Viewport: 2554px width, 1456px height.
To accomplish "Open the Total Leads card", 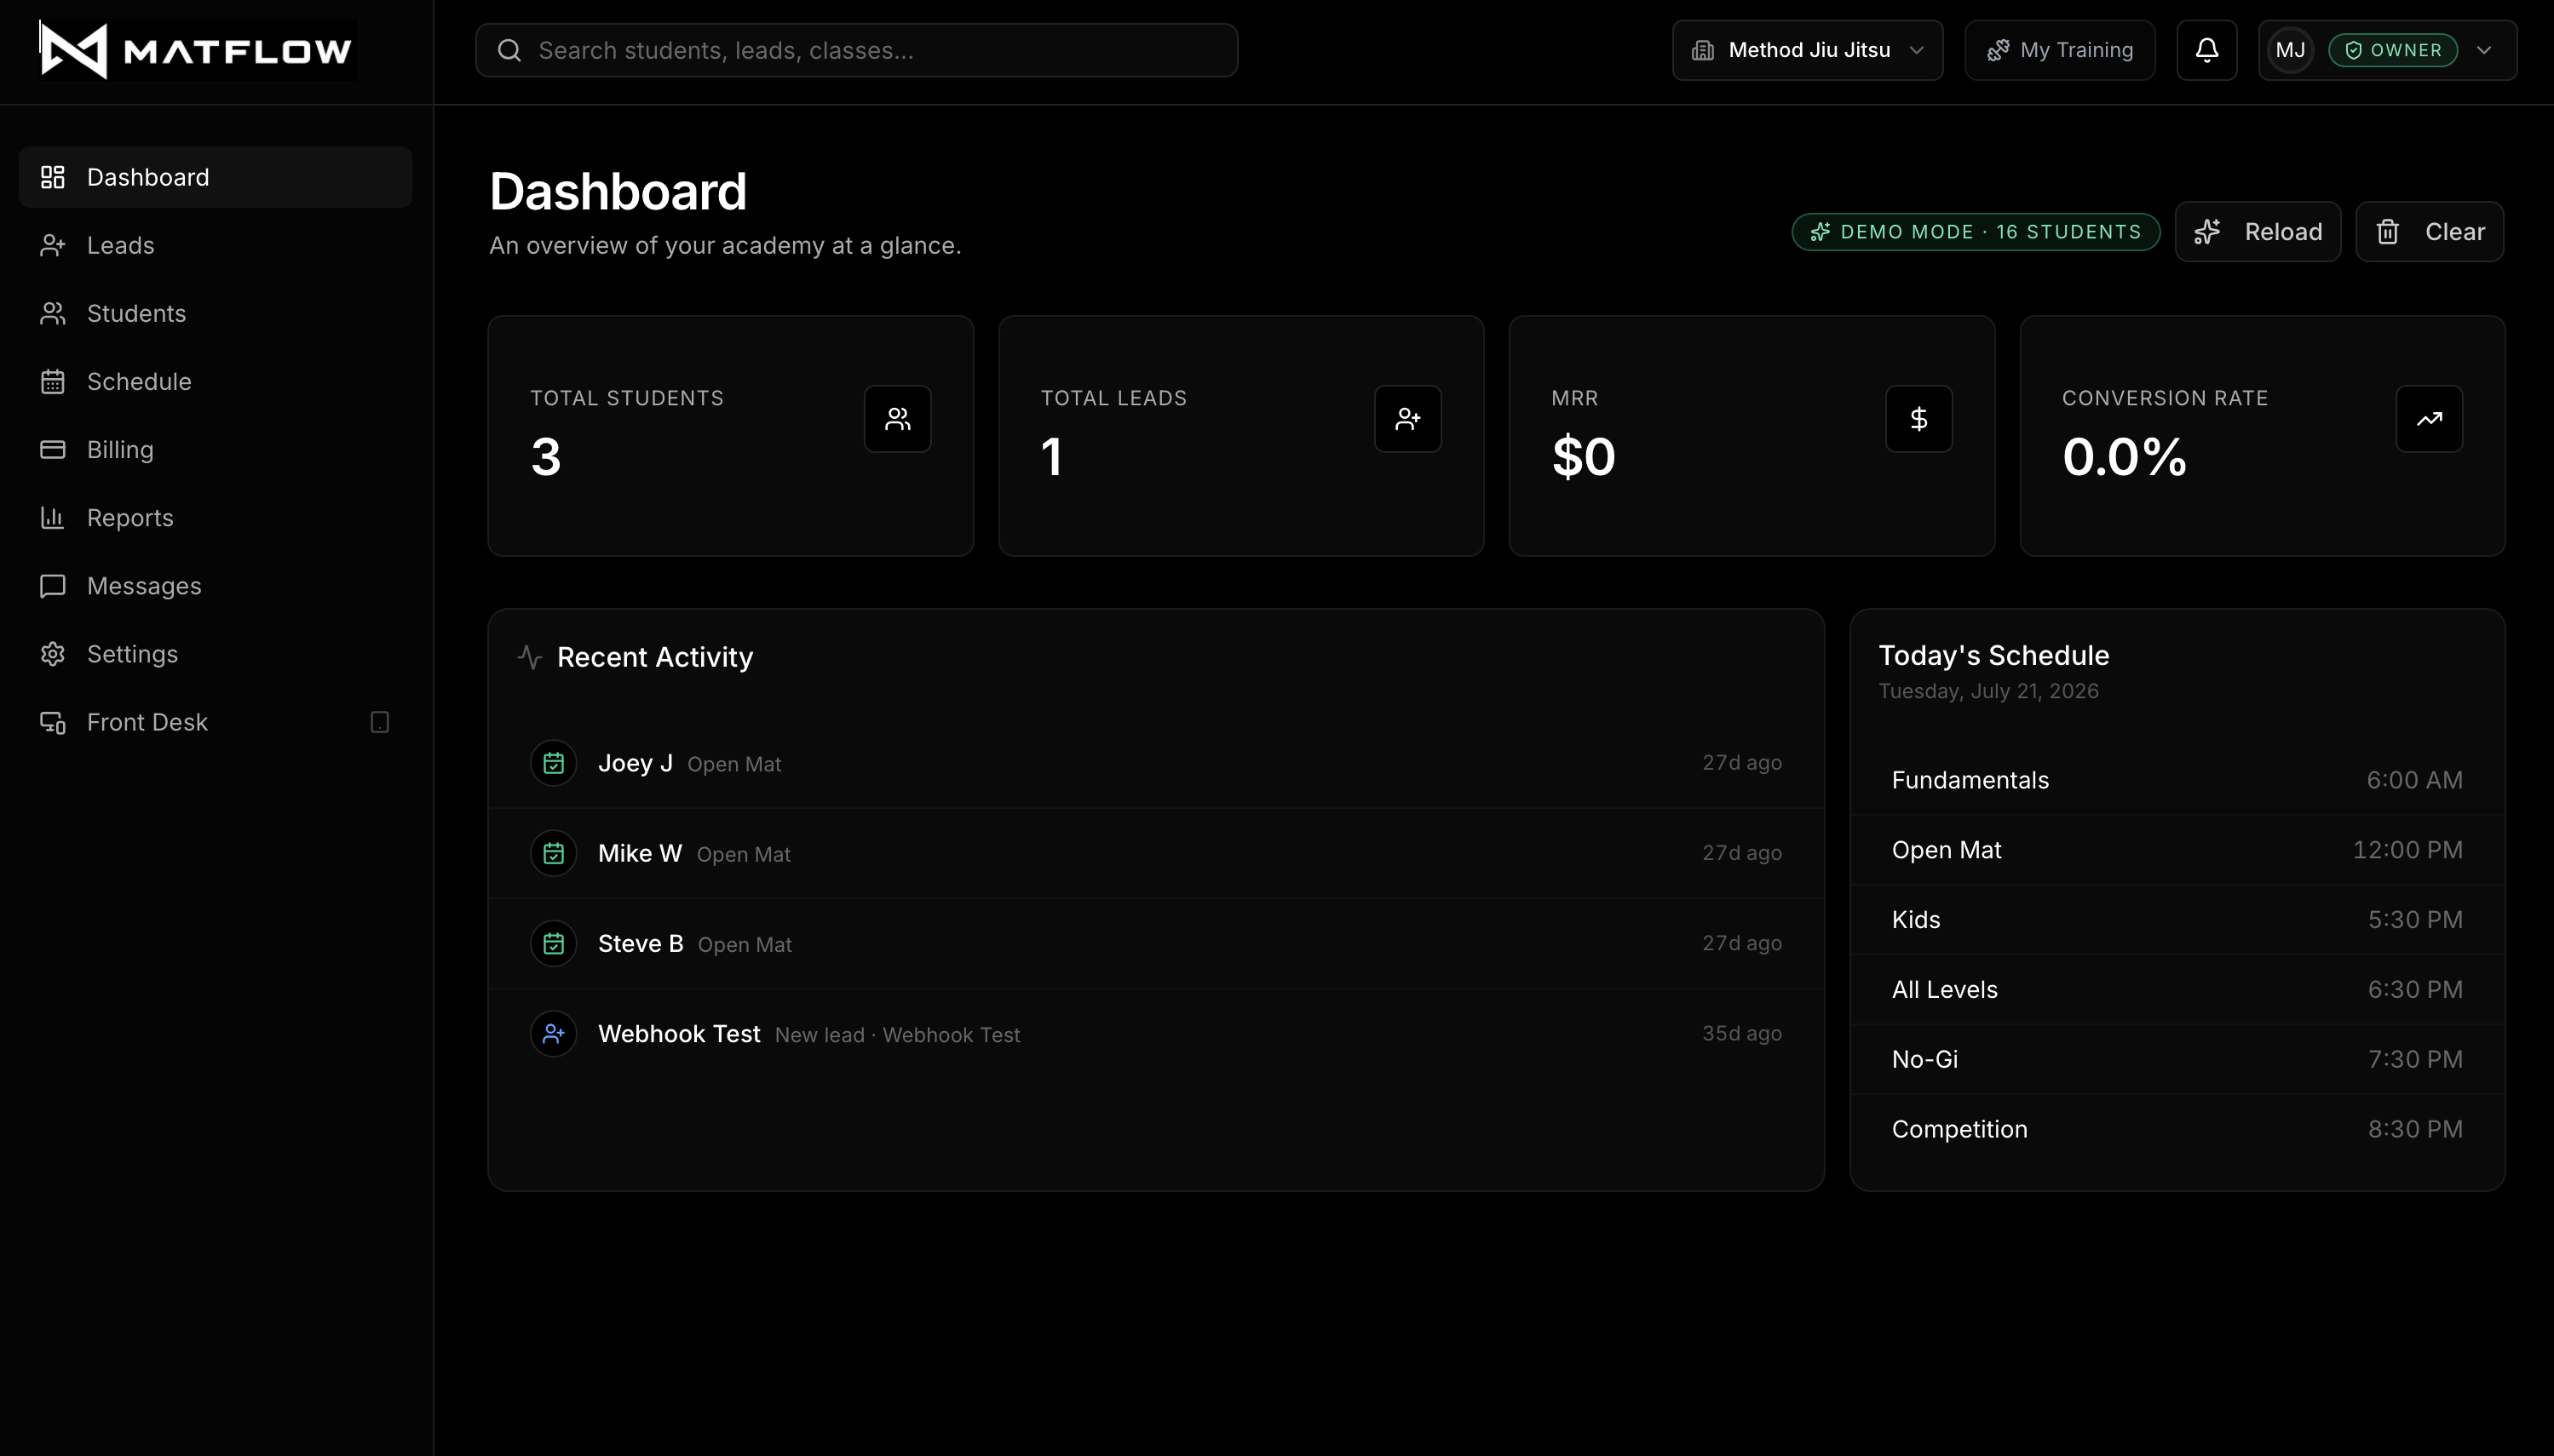I will pos(1240,435).
